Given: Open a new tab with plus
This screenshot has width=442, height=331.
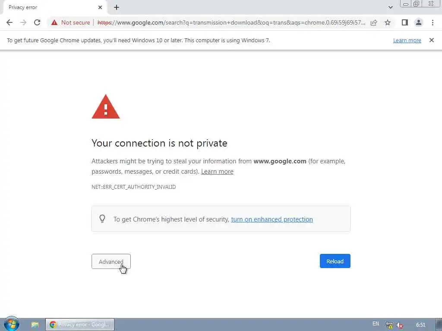Looking at the screenshot, I should (x=117, y=7).
